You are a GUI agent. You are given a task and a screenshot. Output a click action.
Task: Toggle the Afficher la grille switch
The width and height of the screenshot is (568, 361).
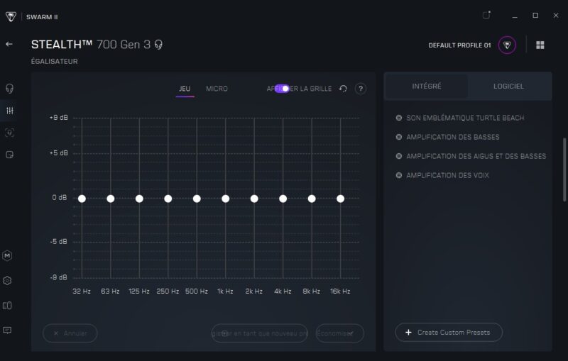pyautogui.click(x=282, y=89)
